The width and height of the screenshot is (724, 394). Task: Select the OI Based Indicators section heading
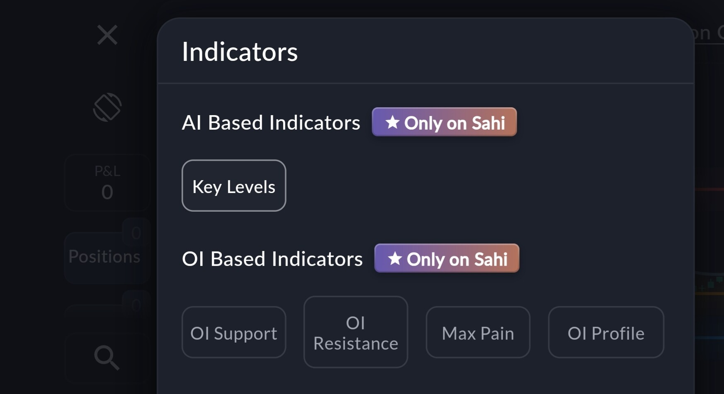click(272, 259)
